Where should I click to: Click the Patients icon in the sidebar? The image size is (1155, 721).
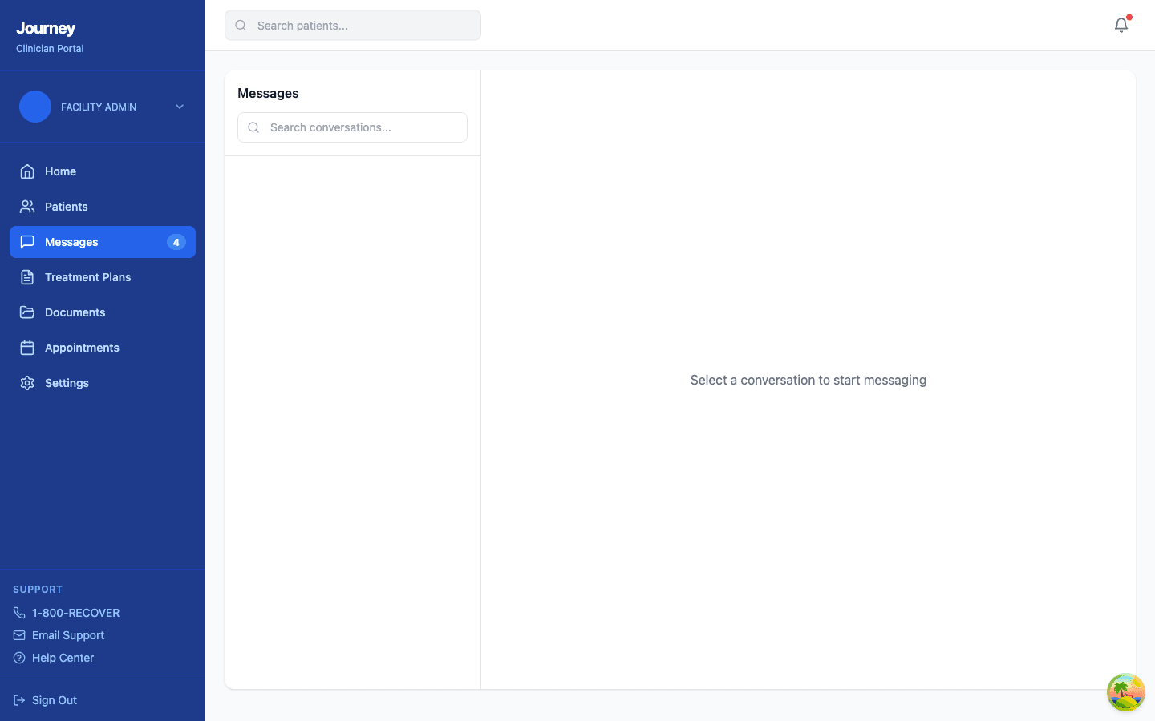click(x=26, y=206)
